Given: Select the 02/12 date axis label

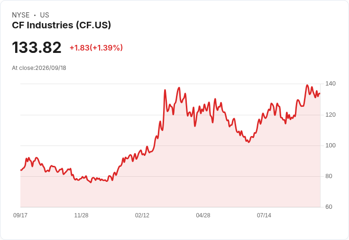Looking at the screenshot, I should tap(142, 215).
